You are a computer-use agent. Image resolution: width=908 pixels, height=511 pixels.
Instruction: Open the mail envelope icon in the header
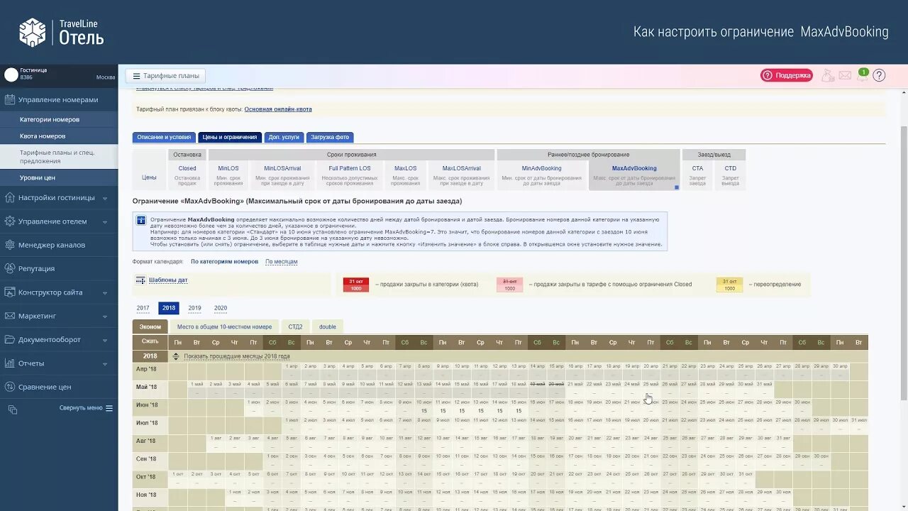click(x=845, y=75)
